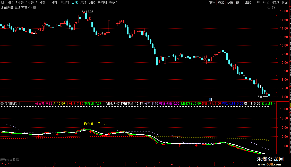Open the 复权 adjustment options

click(212, 2)
